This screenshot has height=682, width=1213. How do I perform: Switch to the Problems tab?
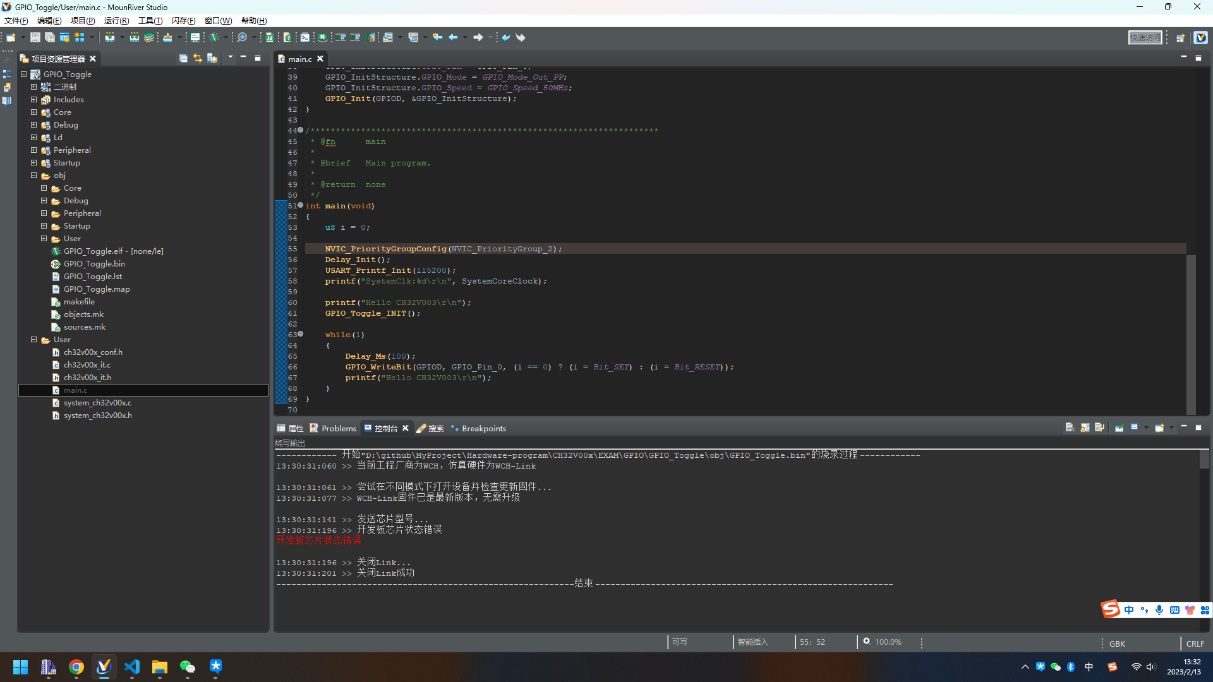[333, 428]
